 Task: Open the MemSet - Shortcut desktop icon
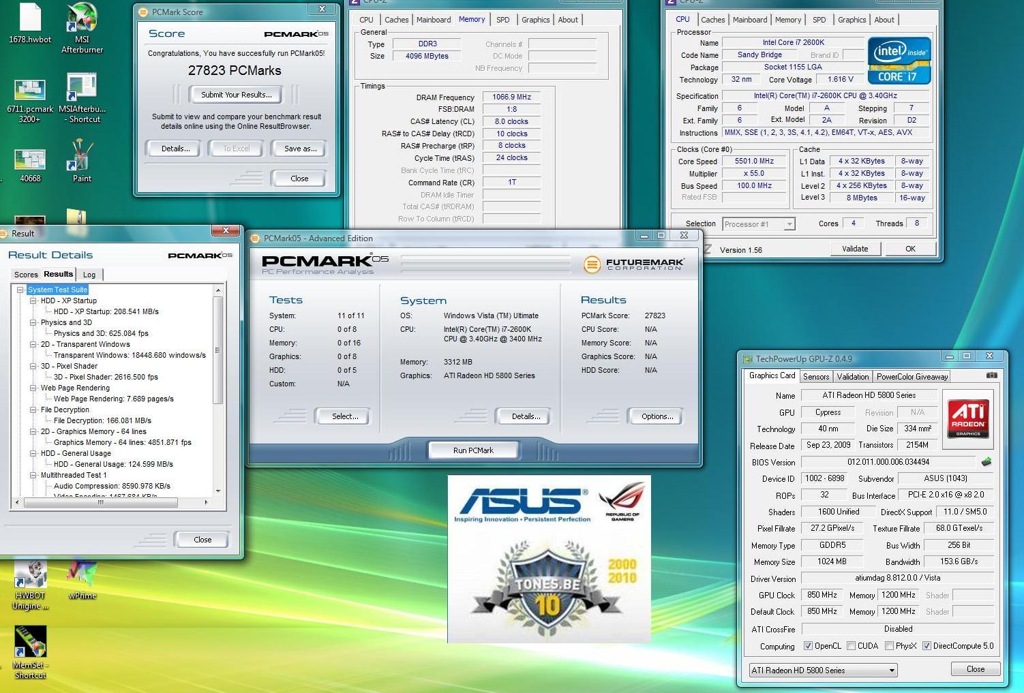click(x=30, y=652)
